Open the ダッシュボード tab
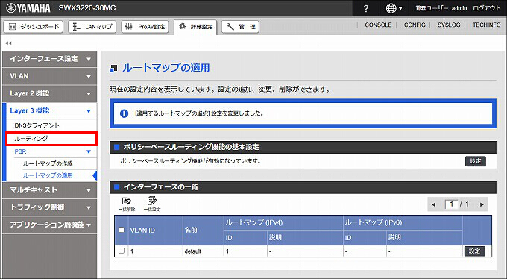The height and width of the screenshot is (279, 507). click(34, 27)
